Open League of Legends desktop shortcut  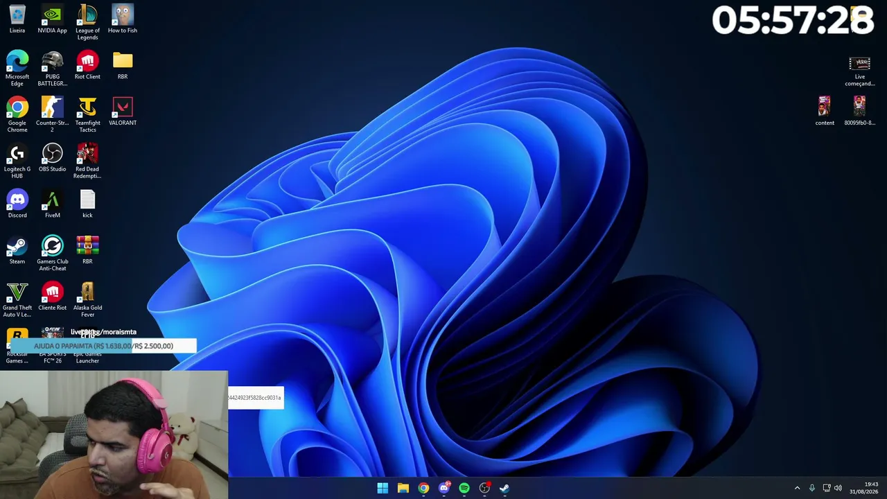click(87, 22)
